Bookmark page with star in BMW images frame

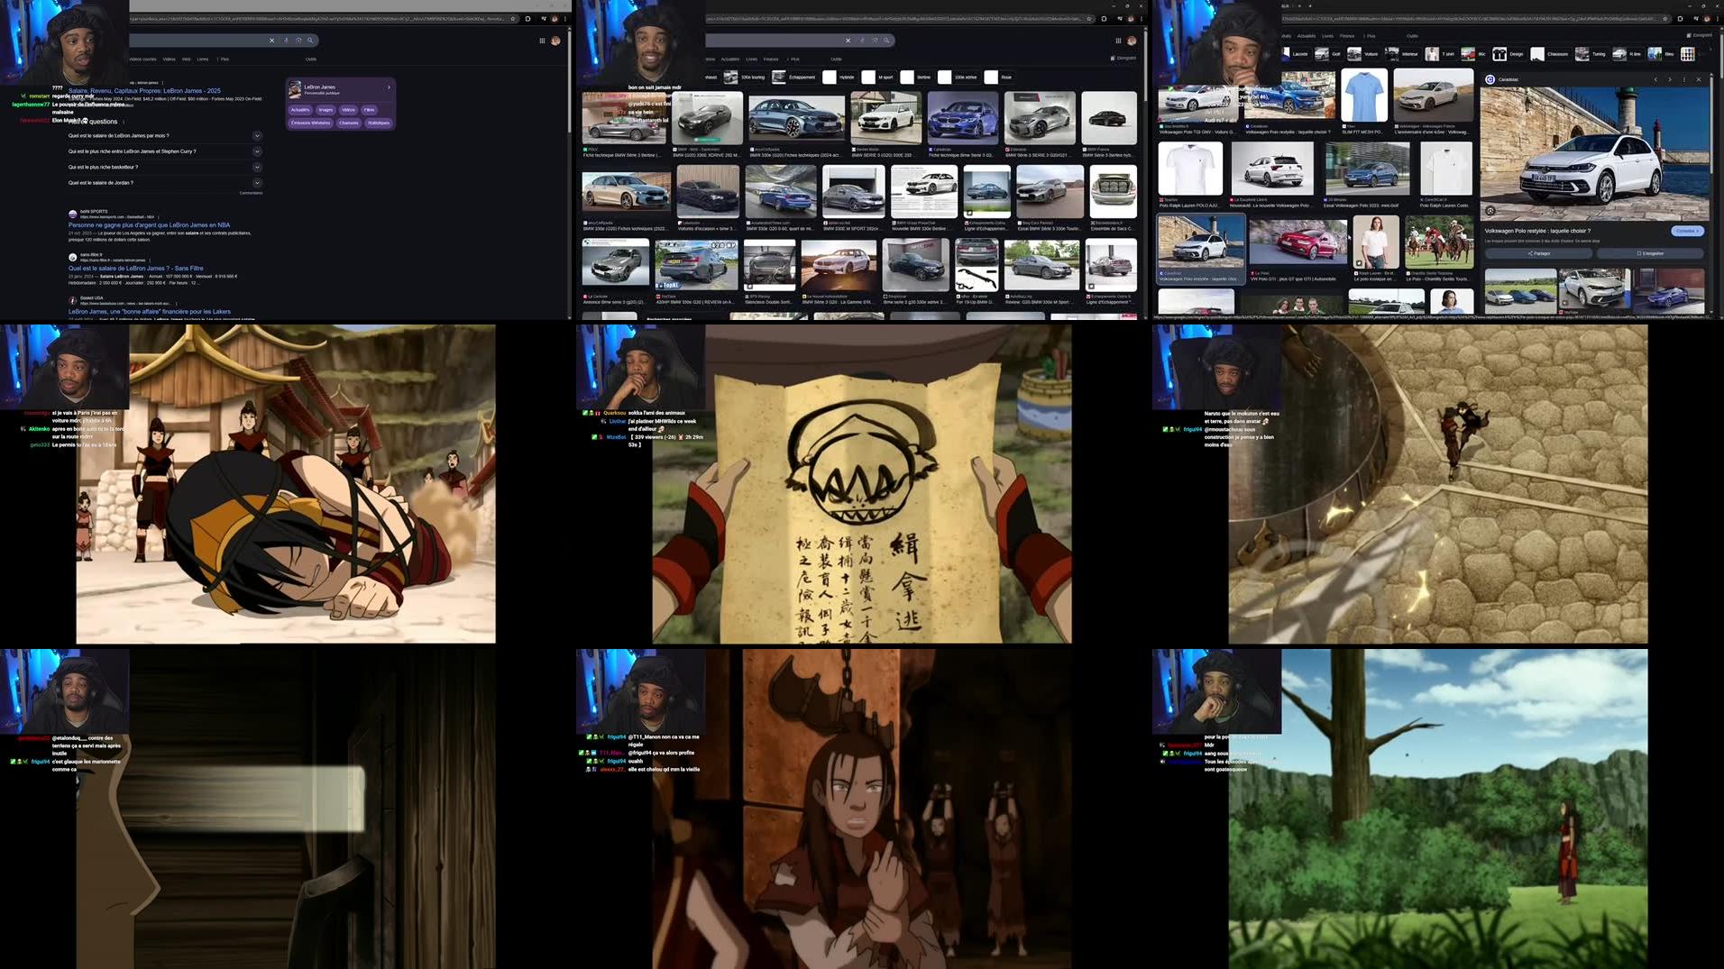tap(1090, 18)
